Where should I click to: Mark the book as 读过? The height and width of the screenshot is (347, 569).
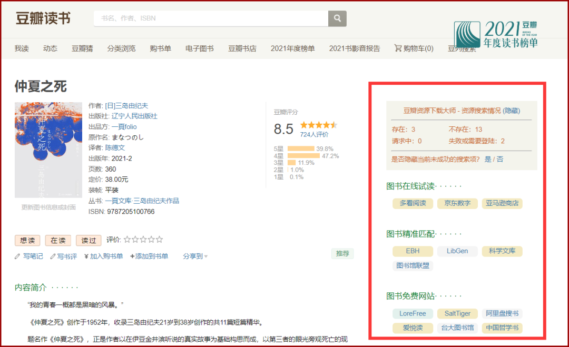89,241
